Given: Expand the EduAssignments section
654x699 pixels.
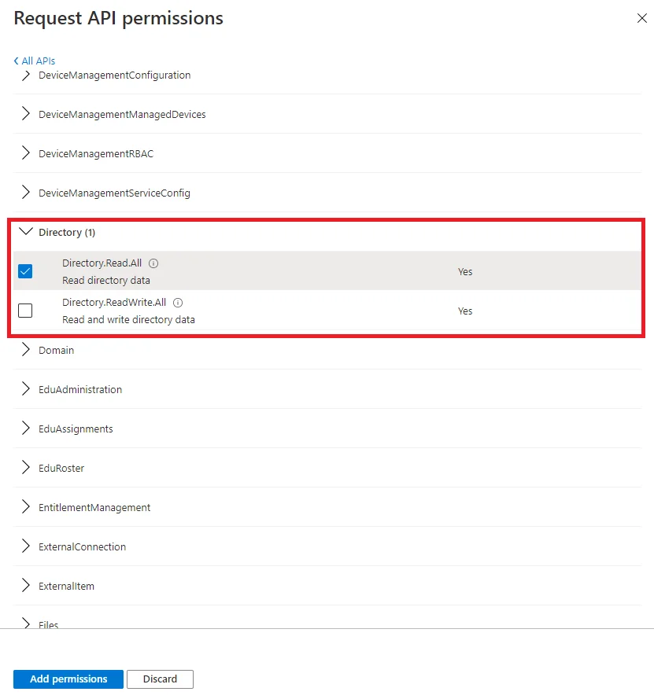Looking at the screenshot, I should [25, 429].
